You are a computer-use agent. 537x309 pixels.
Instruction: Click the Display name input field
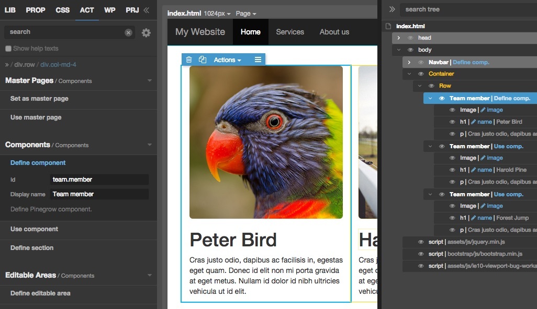[x=99, y=194]
